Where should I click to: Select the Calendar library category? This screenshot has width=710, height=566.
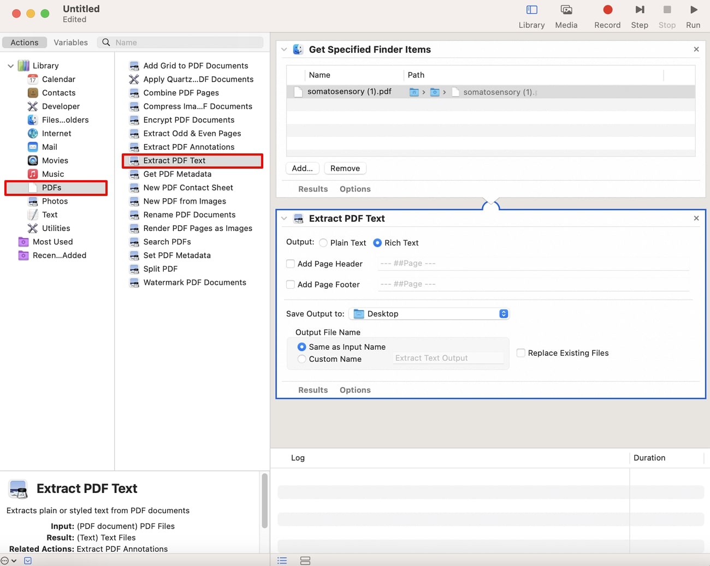(58, 79)
